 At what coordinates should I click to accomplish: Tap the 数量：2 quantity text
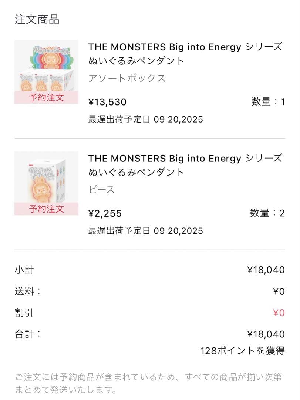pos(267,213)
